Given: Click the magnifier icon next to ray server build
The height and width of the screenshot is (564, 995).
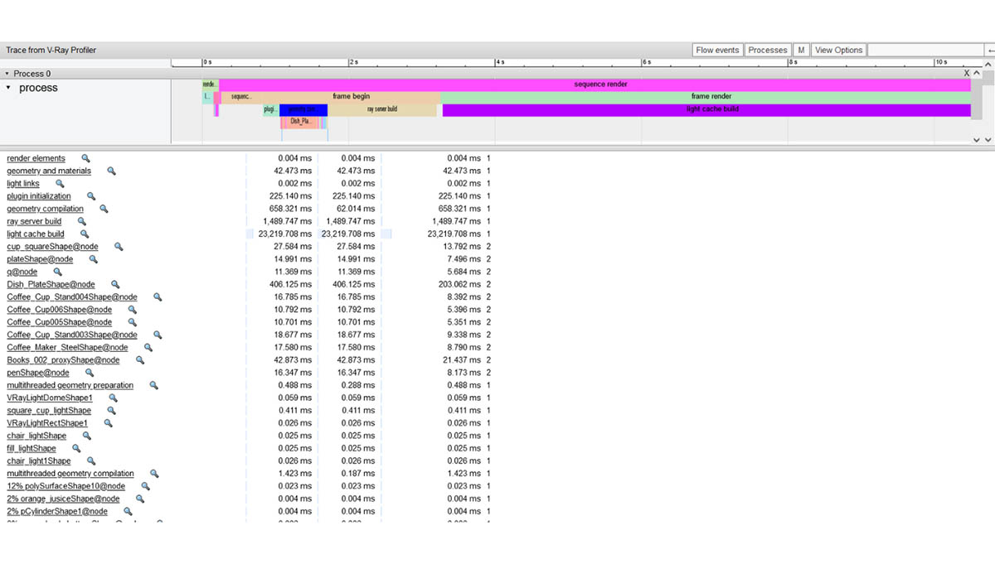Looking at the screenshot, I should (82, 221).
